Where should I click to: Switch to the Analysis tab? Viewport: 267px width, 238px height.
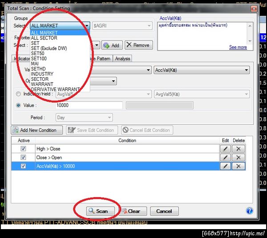coord(122,59)
